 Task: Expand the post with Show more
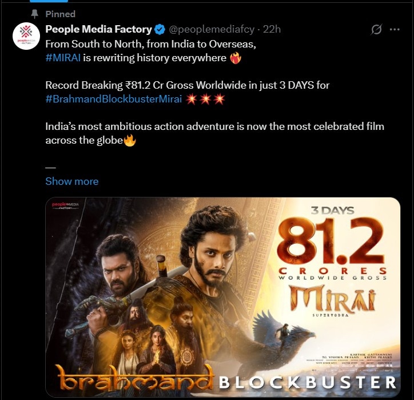click(x=72, y=181)
